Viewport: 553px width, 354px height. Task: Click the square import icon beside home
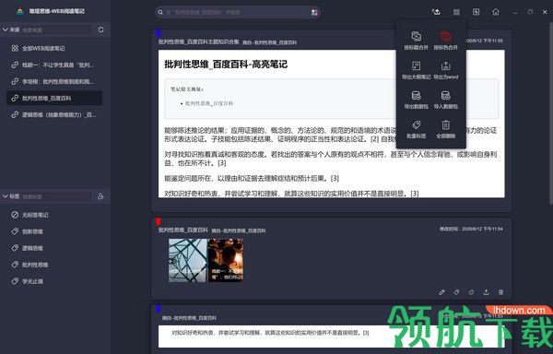[x=477, y=12]
